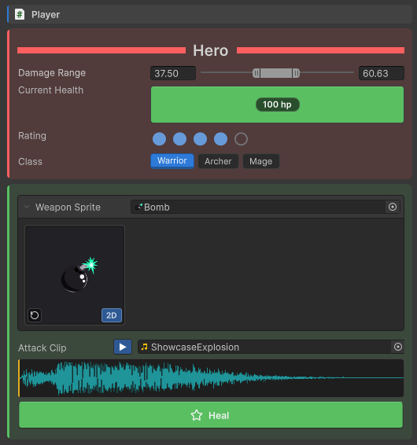Click the Damage Range minimum field 37.50

[173, 73]
